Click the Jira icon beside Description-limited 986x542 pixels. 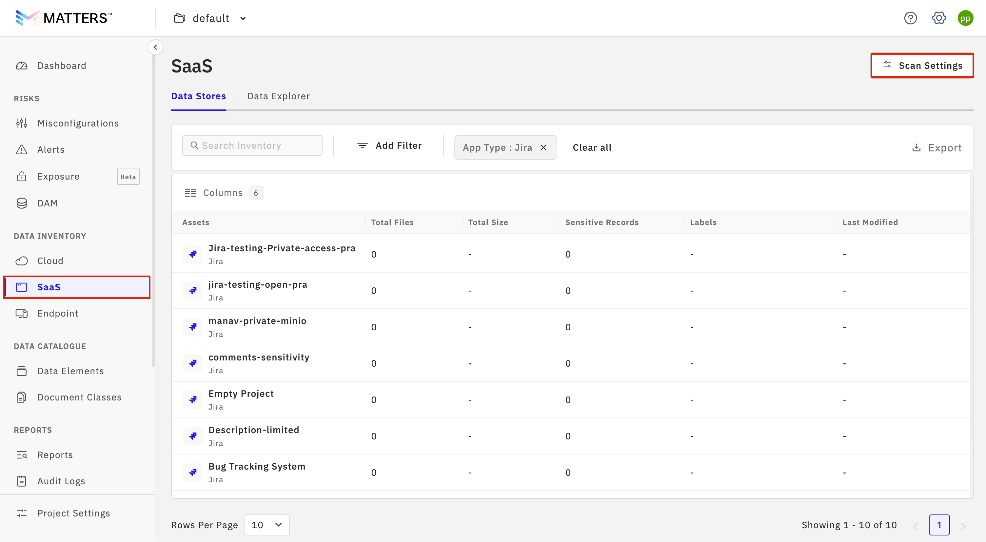tap(193, 436)
